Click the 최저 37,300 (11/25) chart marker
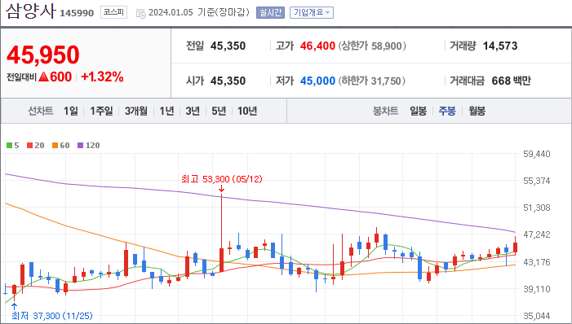Viewport: 572px width, 324px height. (51, 316)
